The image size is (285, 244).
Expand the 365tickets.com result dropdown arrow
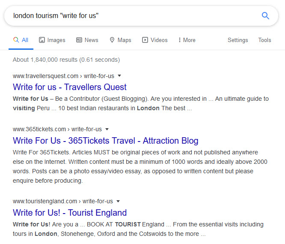pos(107,129)
